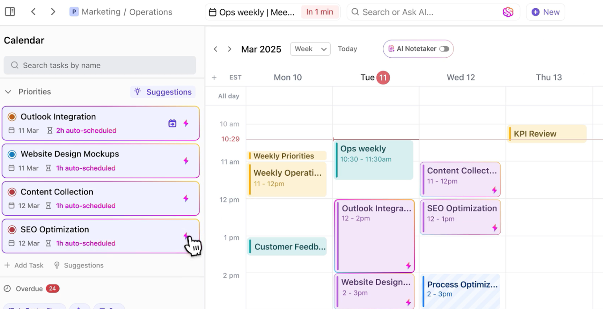Open the Week view dropdown
The image size is (603, 309).
pos(310,49)
